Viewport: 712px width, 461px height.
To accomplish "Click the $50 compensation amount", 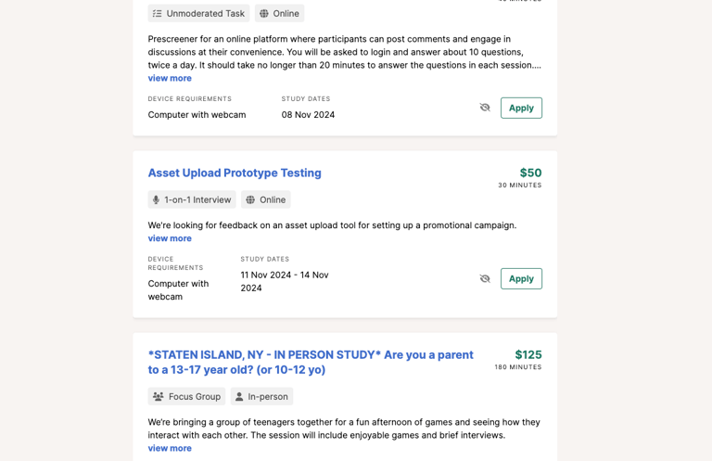I will [530, 173].
